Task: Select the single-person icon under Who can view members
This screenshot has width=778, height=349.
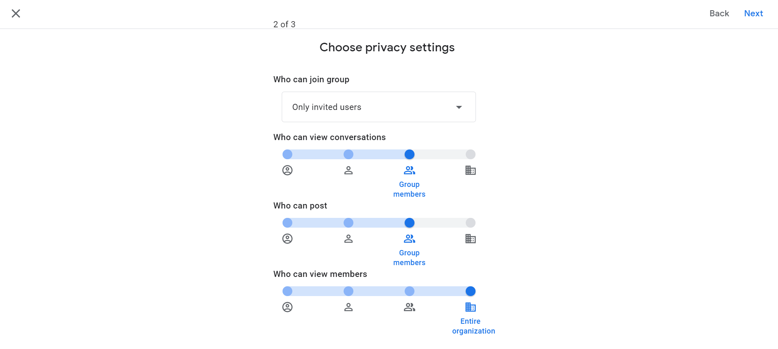Action: [x=348, y=307]
